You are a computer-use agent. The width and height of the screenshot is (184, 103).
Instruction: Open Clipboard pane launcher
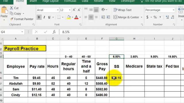[34, 24]
